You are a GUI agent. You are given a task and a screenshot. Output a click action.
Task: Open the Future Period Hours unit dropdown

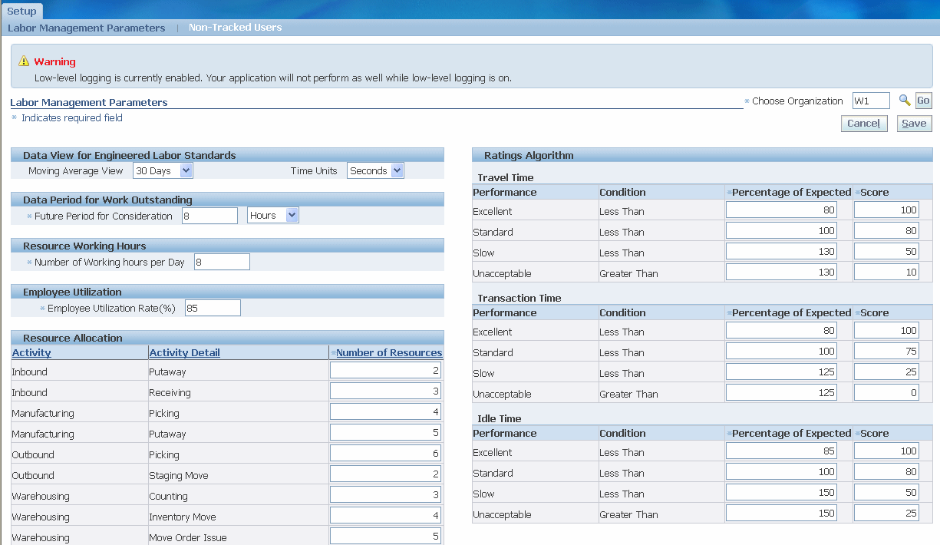click(273, 216)
